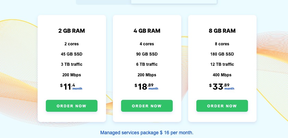Order the 4 GB RAM plan

(x=147, y=106)
